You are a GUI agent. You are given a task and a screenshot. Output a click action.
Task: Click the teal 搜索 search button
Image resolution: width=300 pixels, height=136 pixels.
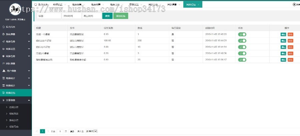(108, 16)
